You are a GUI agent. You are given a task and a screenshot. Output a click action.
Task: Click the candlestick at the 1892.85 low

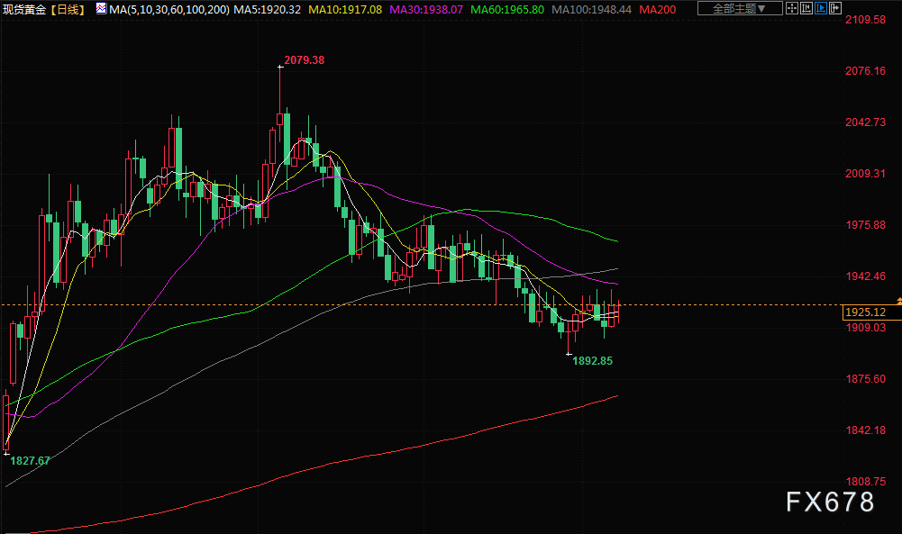(x=569, y=333)
